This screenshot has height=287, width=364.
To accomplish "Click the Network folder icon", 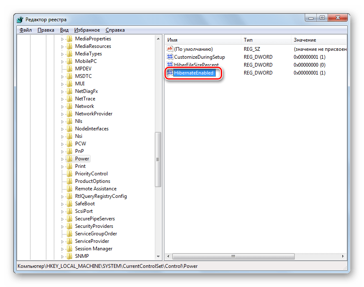I will coord(69,106).
